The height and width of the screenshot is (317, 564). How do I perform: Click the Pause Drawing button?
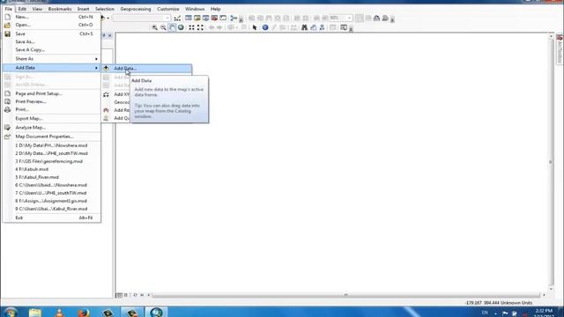pyautogui.click(x=142, y=295)
